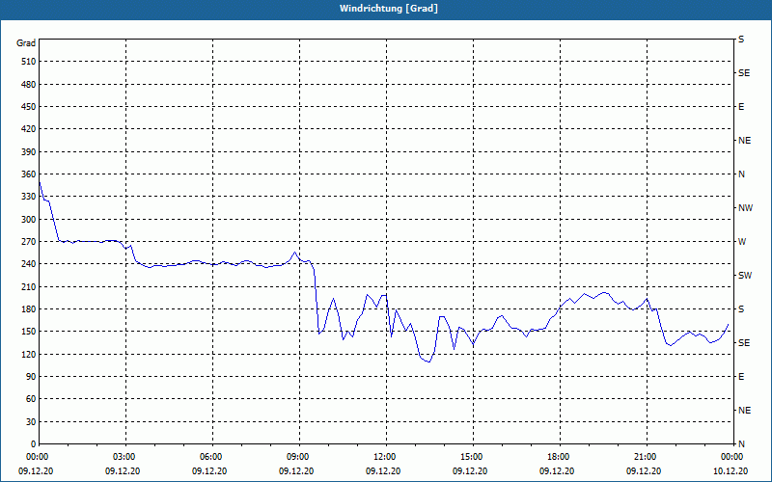
Task: Click the "Grad" y-axis unit label
Action: (x=26, y=43)
